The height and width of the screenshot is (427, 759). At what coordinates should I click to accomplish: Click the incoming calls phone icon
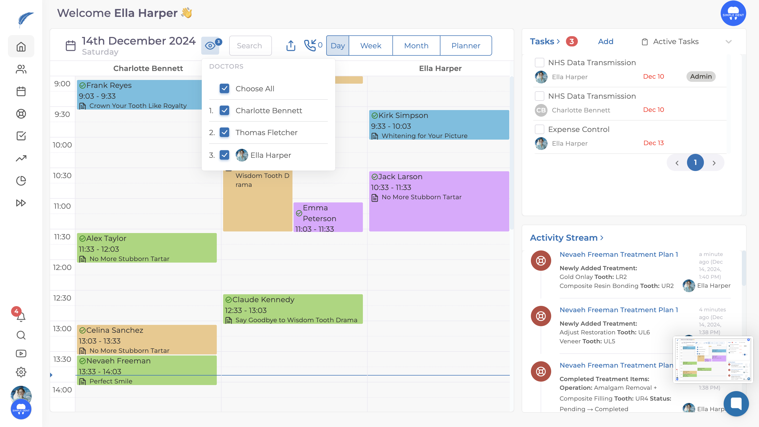(x=310, y=45)
